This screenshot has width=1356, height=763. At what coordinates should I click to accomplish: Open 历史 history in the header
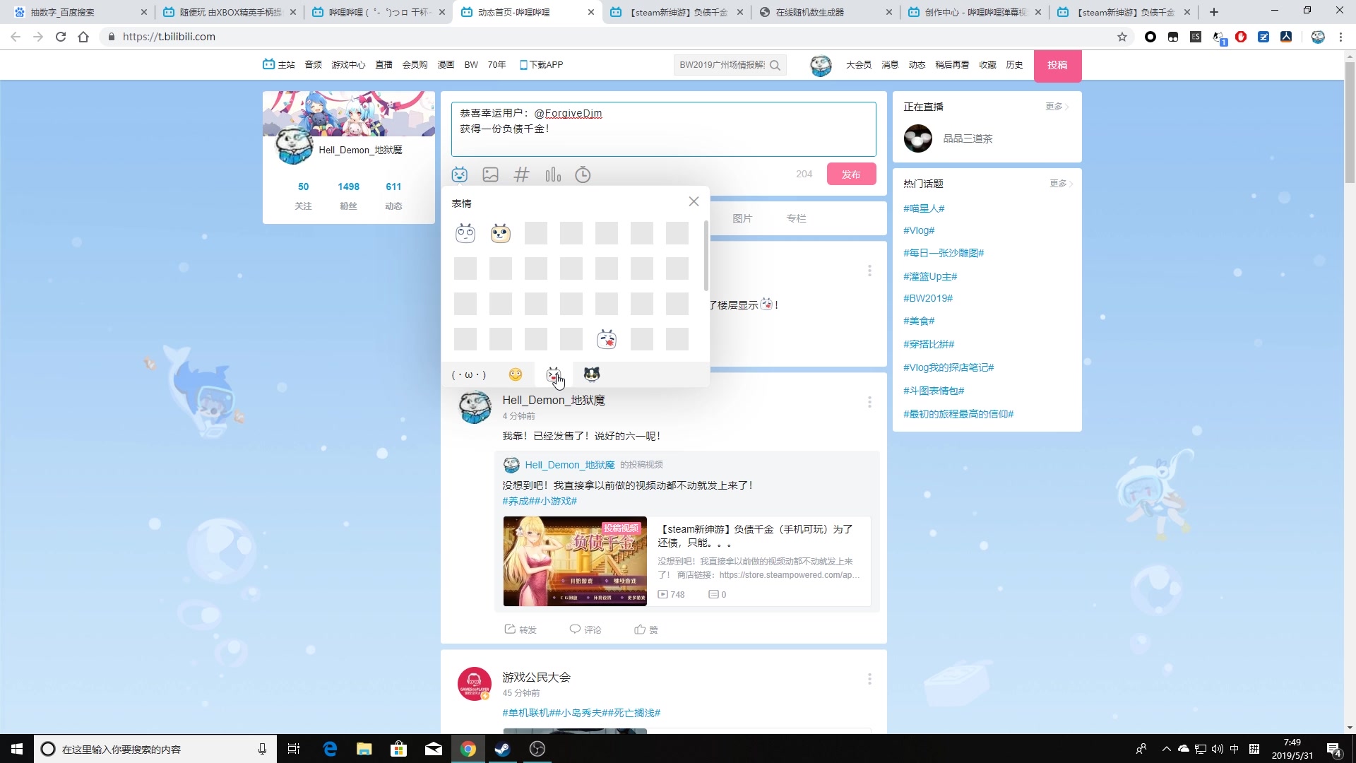click(x=1014, y=65)
